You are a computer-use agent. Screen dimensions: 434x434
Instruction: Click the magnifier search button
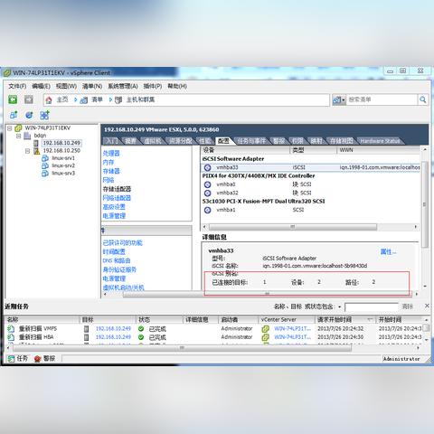tap(423, 99)
